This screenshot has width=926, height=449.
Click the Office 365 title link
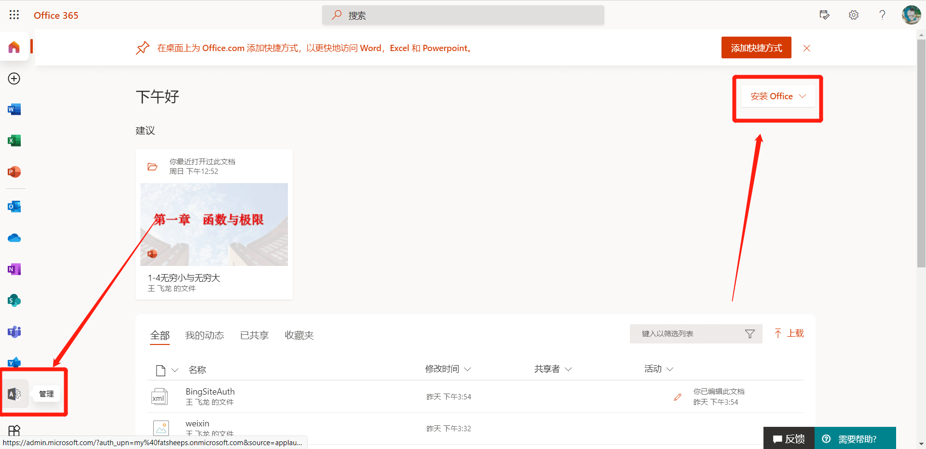(56, 15)
